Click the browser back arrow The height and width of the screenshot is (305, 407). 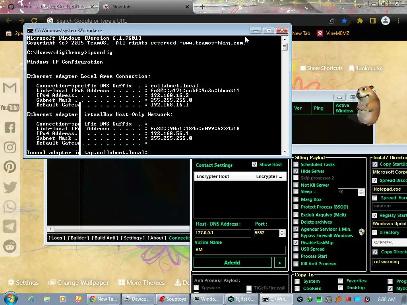pos(9,21)
